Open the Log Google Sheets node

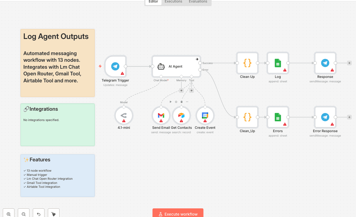click(278, 63)
